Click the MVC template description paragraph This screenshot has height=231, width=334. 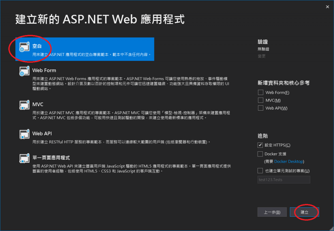click(131, 115)
